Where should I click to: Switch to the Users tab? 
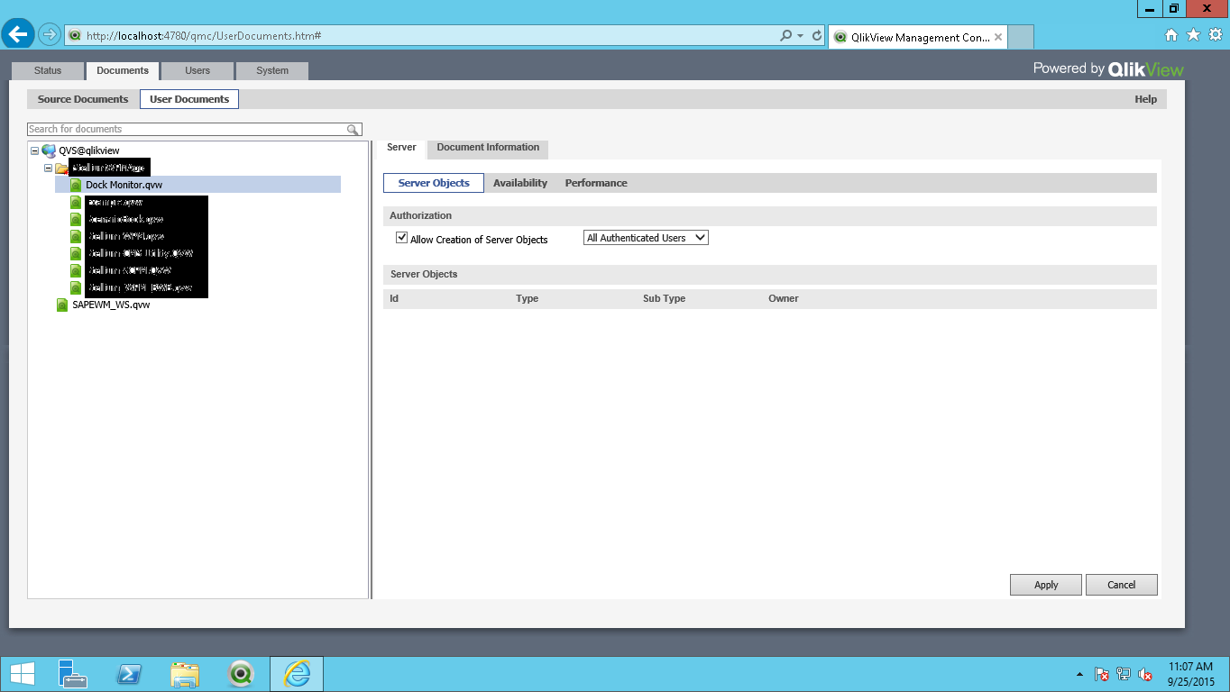coord(197,70)
